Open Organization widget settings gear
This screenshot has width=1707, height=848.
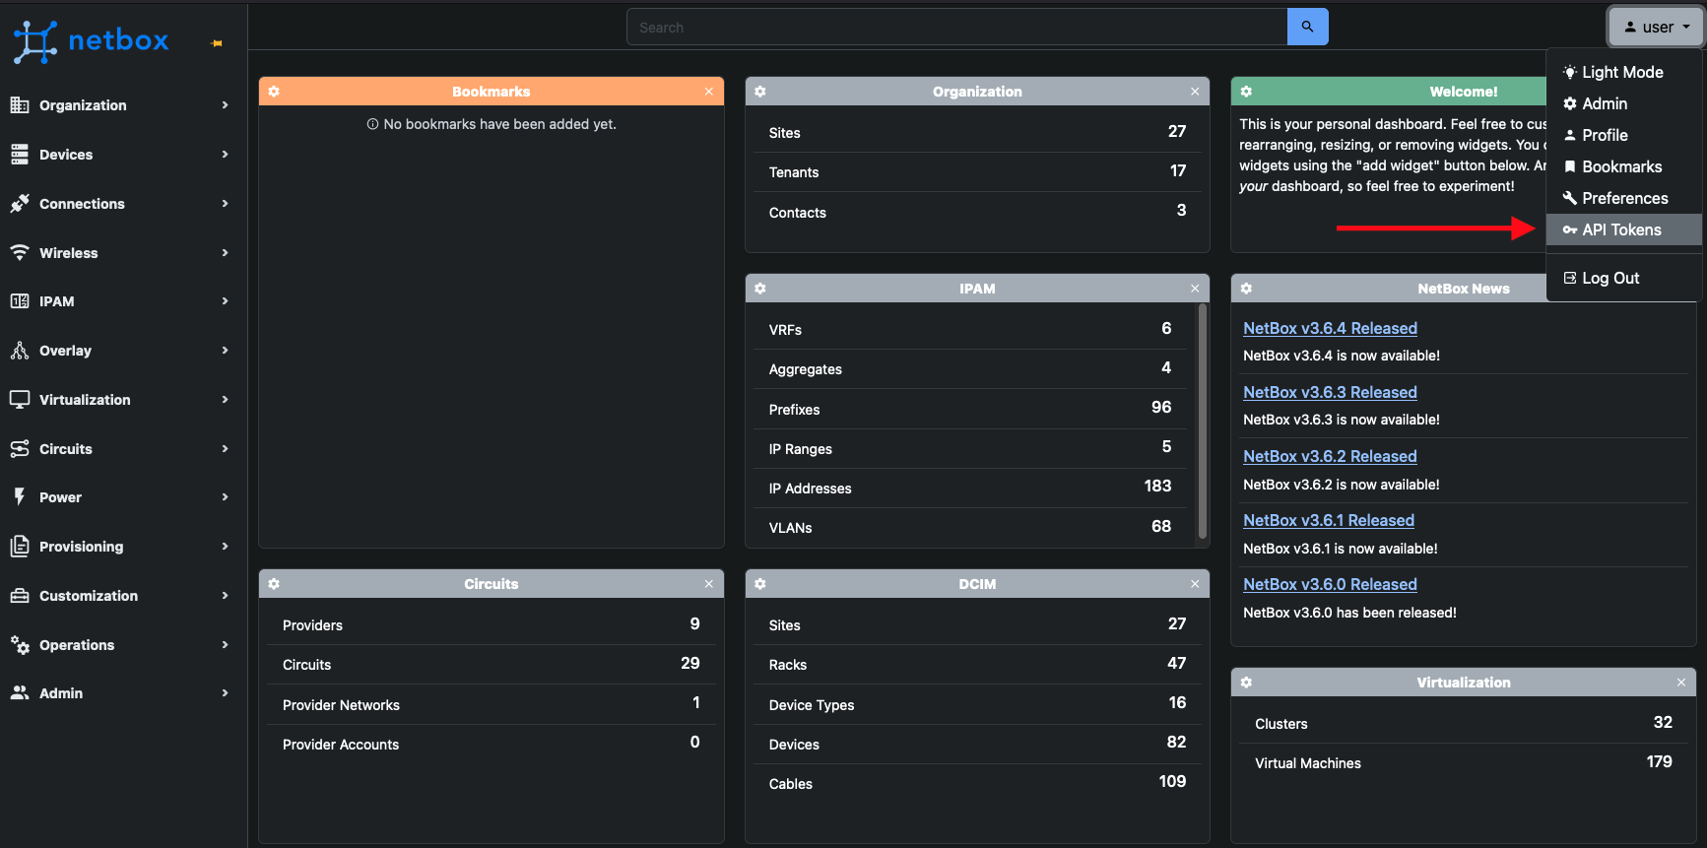(760, 92)
